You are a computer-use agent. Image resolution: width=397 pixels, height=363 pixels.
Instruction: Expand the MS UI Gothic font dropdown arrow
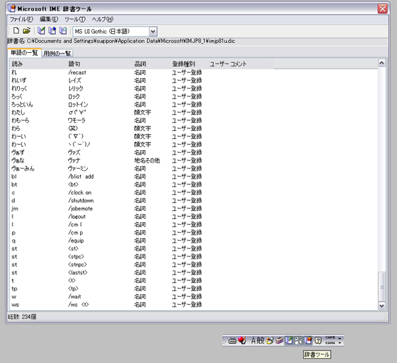click(153, 32)
